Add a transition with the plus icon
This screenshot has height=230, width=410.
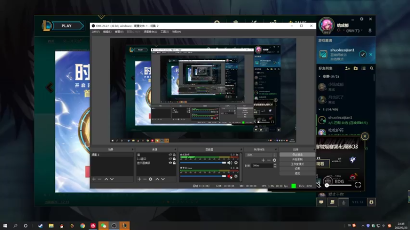pyautogui.click(x=263, y=160)
